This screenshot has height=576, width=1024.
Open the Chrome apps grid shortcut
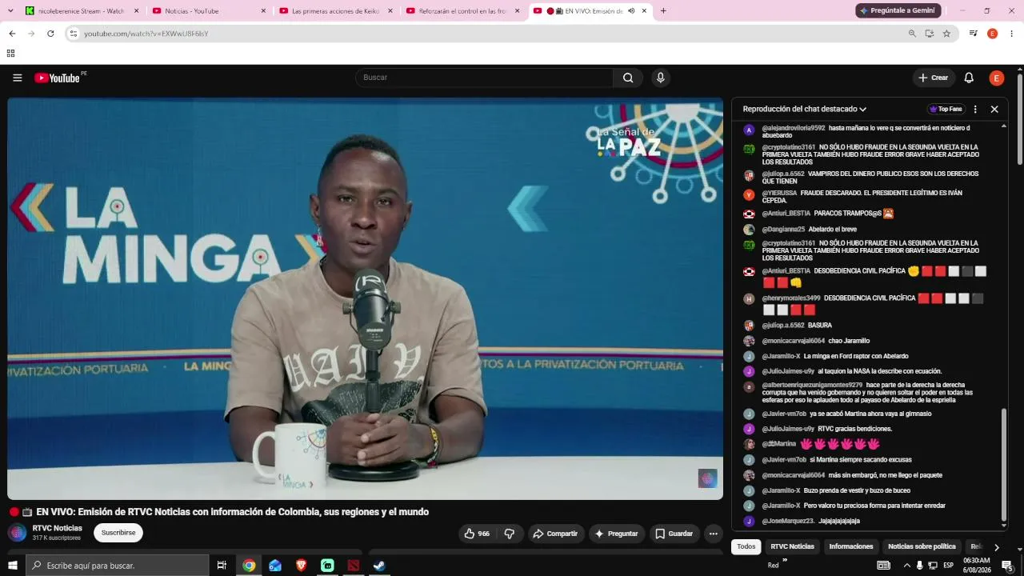coord(10,54)
